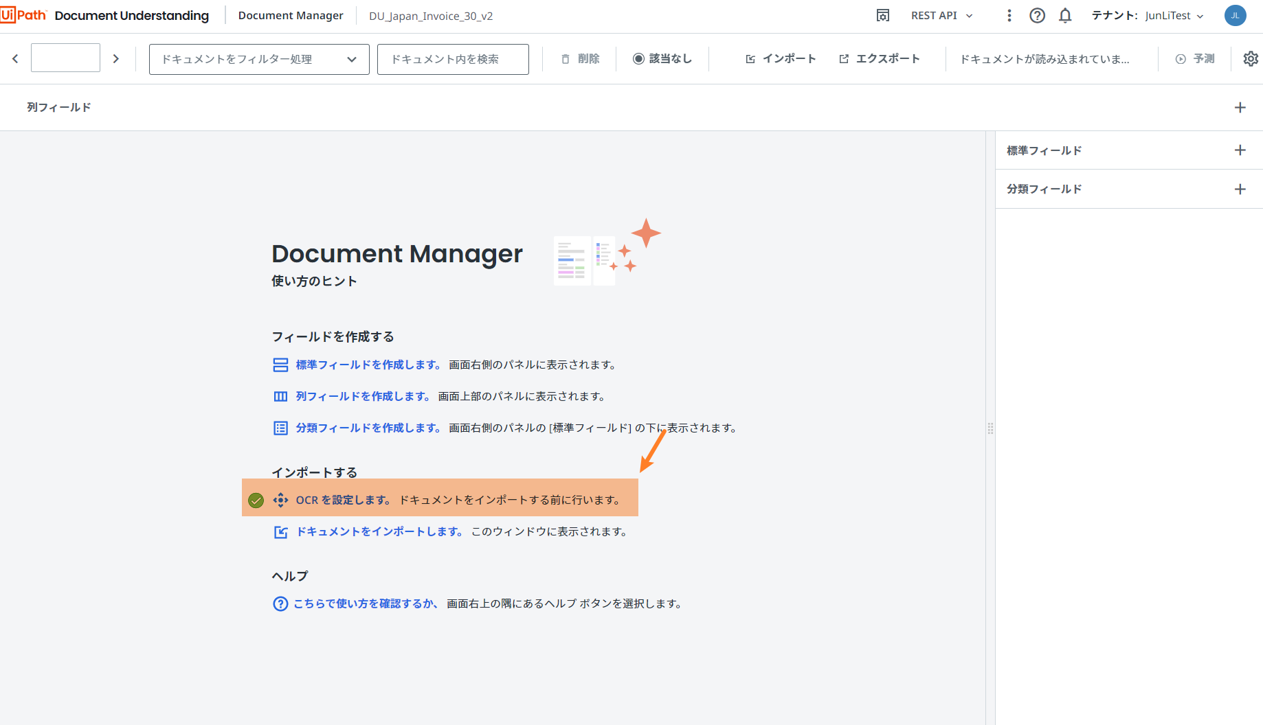Toggle the OCR setup completed checkmark
Viewport: 1263px width, 725px height.
(256, 500)
